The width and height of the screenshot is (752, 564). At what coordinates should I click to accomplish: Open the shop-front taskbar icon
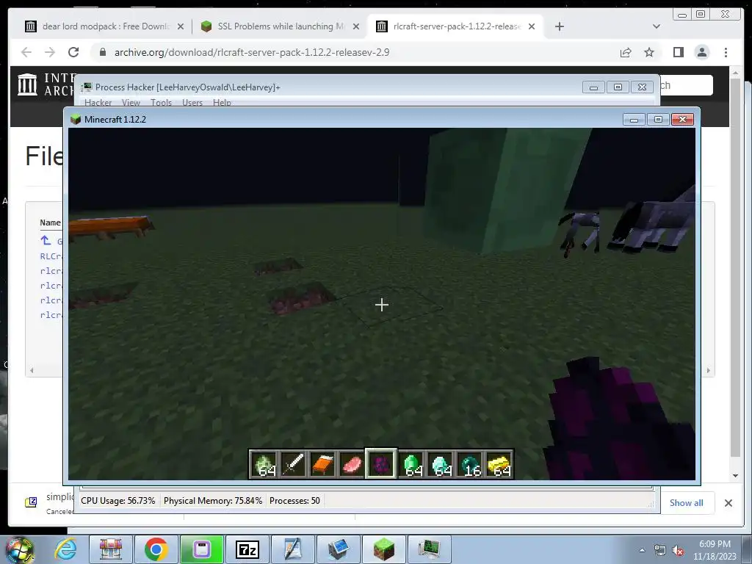point(110,549)
